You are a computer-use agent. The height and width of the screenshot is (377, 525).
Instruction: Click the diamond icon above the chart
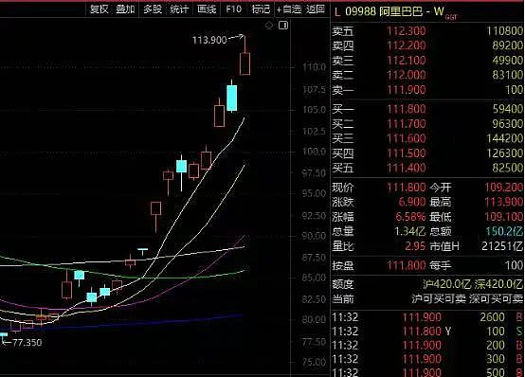tap(269, 26)
